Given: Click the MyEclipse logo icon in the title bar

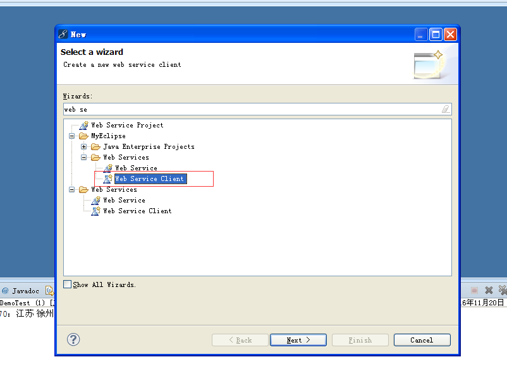Looking at the screenshot, I should point(63,34).
